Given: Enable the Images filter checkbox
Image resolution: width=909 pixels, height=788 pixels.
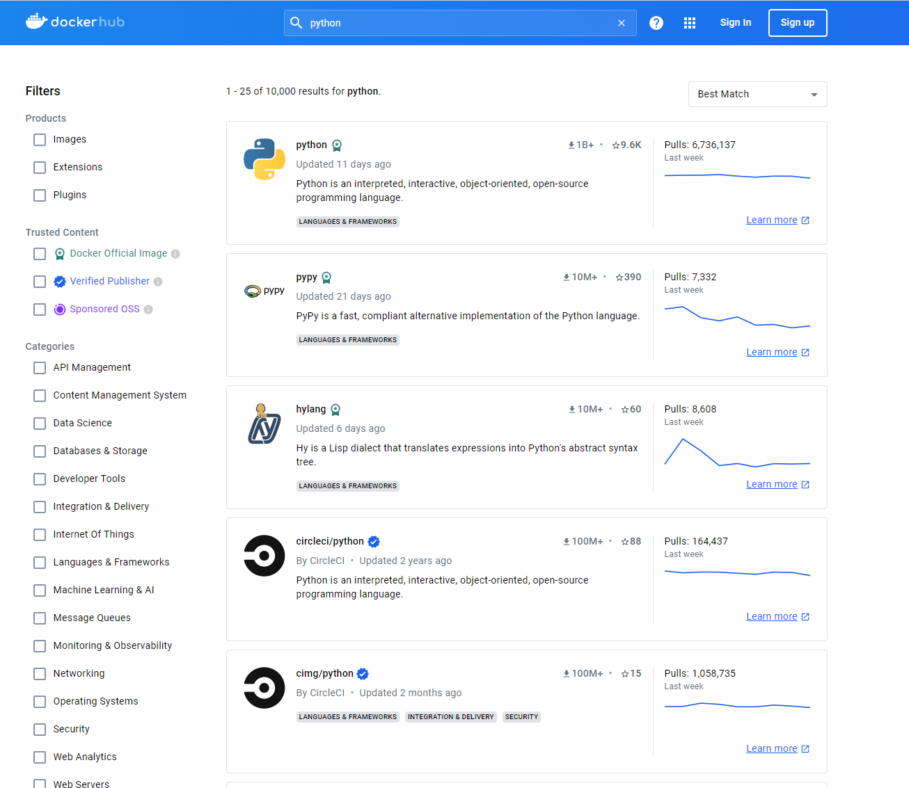Looking at the screenshot, I should pos(40,140).
